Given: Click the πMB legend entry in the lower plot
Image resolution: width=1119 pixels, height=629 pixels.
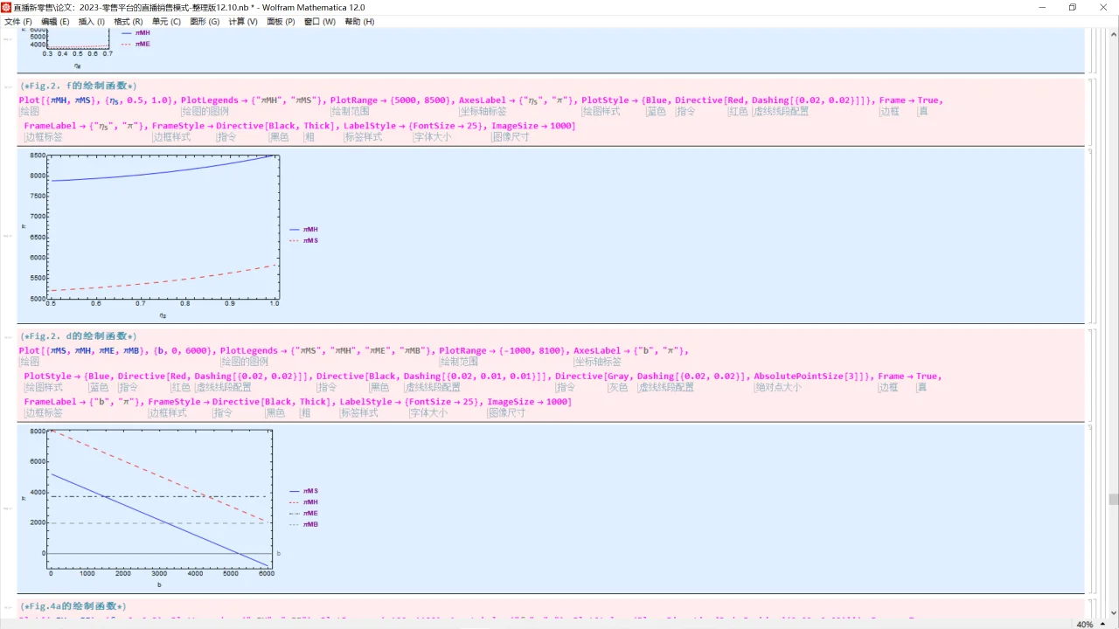Looking at the screenshot, I should 303,524.
